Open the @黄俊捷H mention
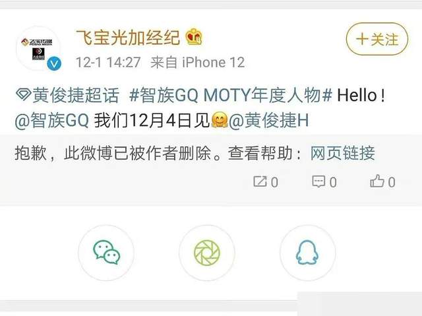 [x=269, y=120]
